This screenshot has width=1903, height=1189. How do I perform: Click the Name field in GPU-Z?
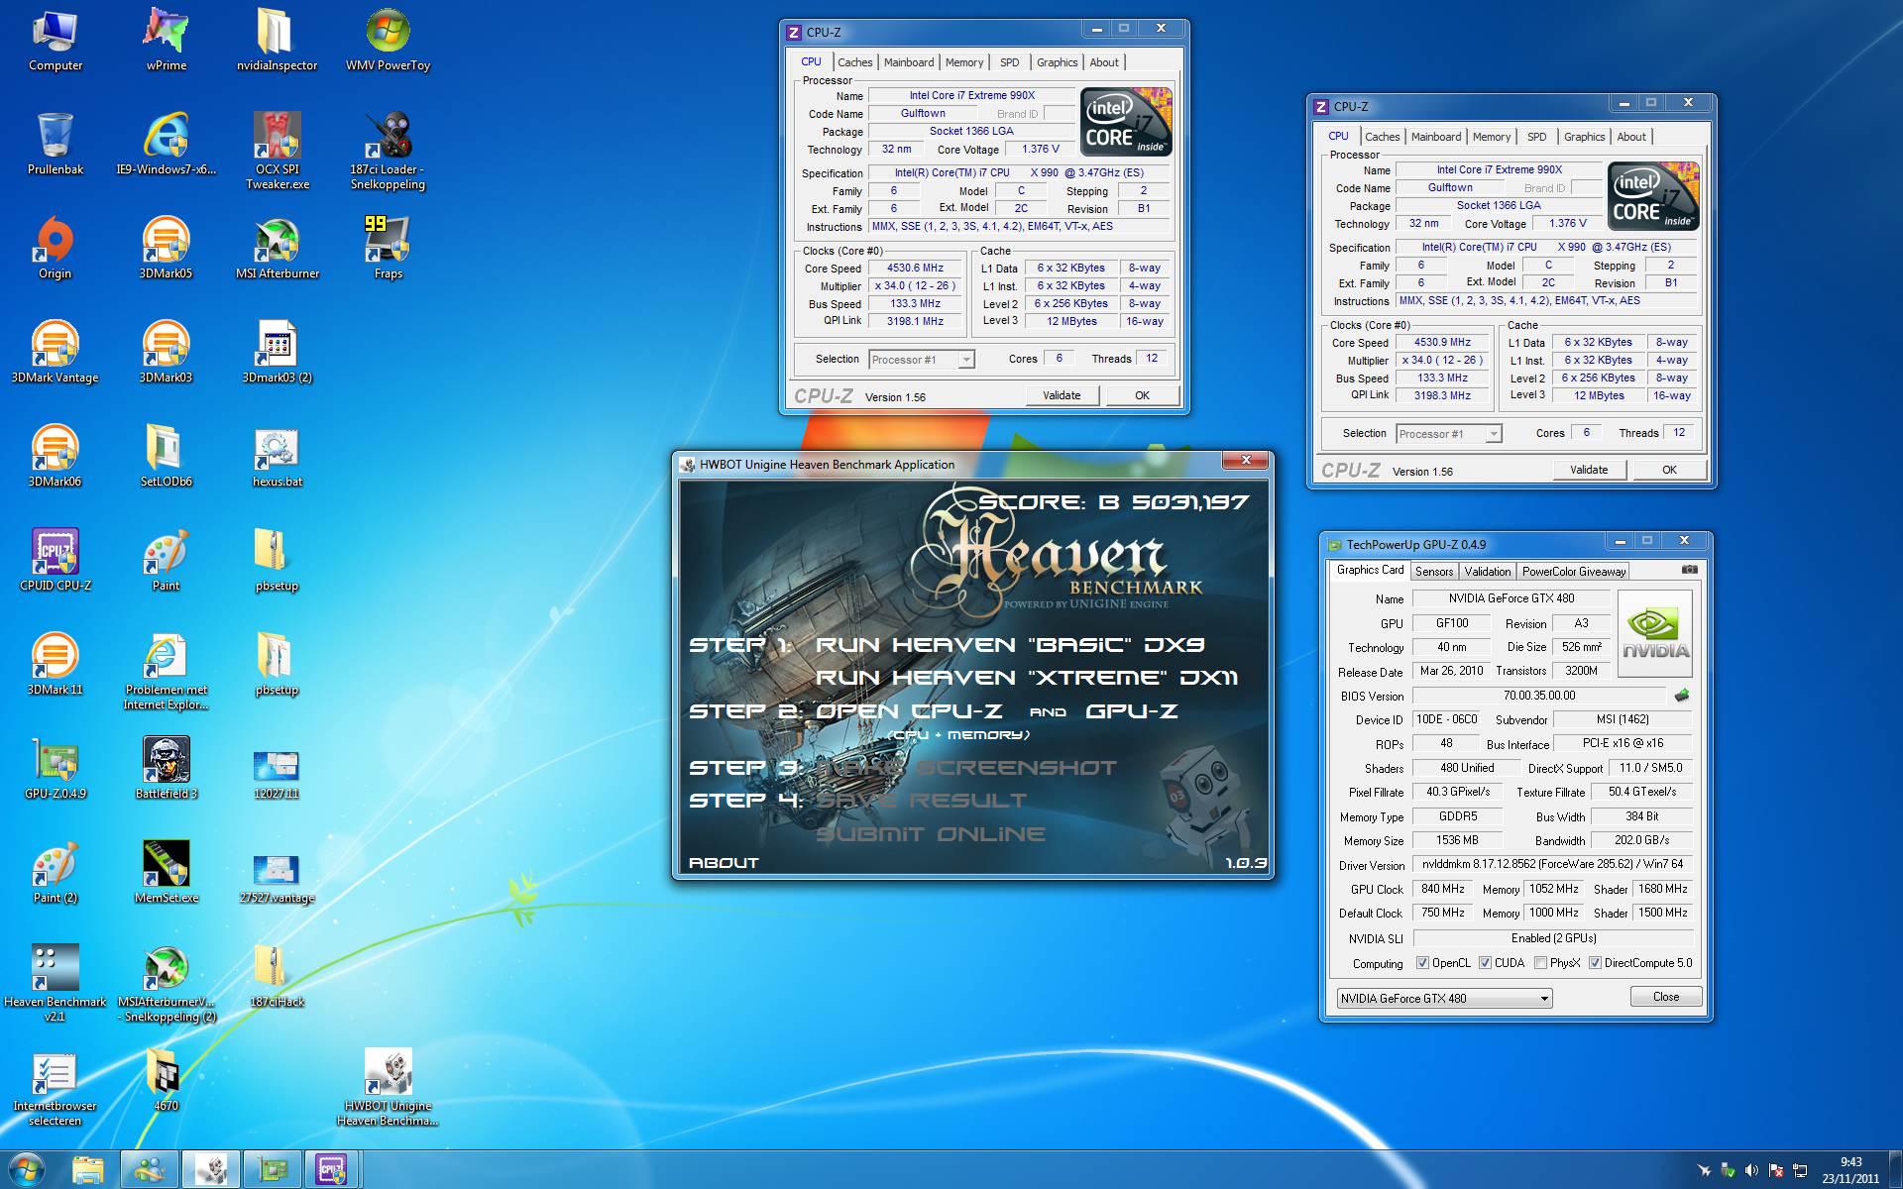pyautogui.click(x=1511, y=598)
